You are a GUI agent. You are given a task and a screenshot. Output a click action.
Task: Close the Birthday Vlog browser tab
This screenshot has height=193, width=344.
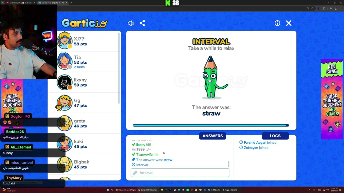click(x=34, y=3)
